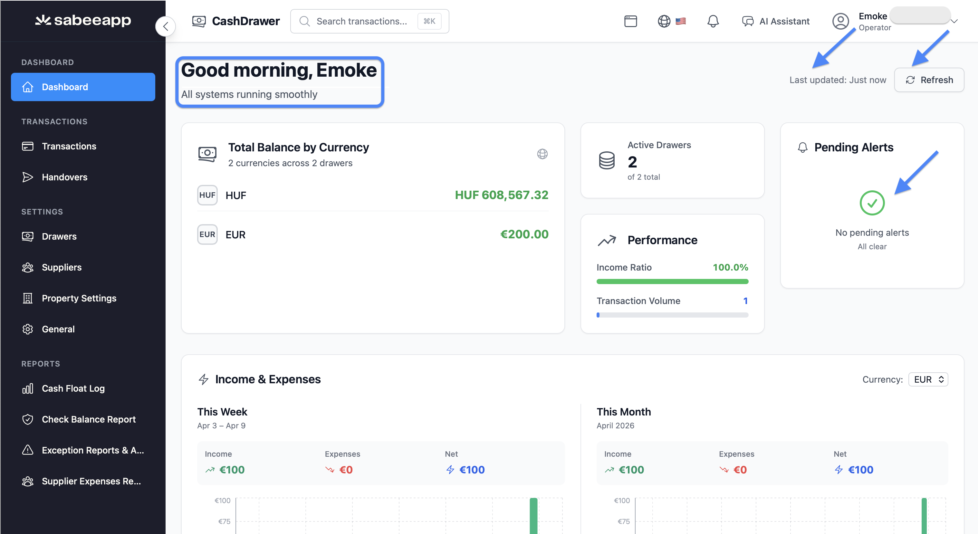Select Cash Float Log report
978x534 pixels.
coord(73,388)
